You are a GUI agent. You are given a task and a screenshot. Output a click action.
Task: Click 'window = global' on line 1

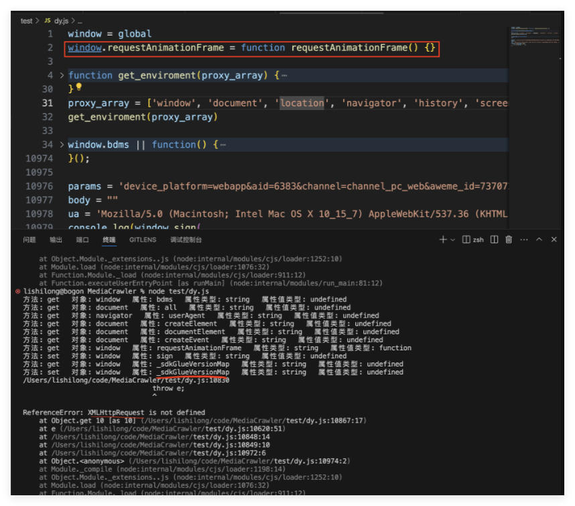tap(110, 34)
